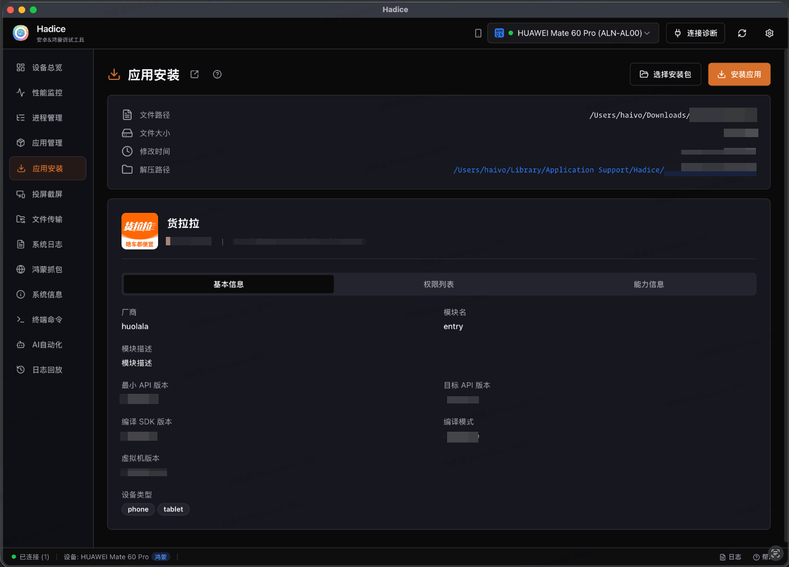
Task: Click the 模块名 value entry
Action: 454,326
